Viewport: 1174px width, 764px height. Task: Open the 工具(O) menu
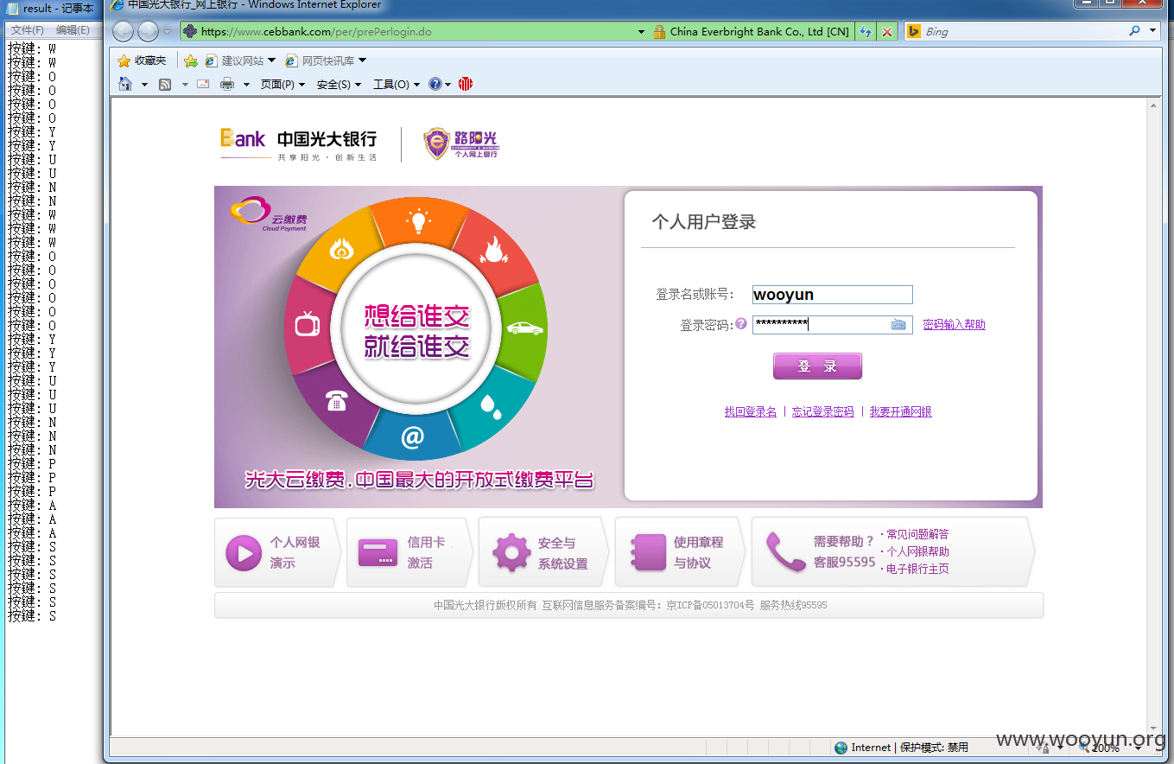(x=397, y=84)
